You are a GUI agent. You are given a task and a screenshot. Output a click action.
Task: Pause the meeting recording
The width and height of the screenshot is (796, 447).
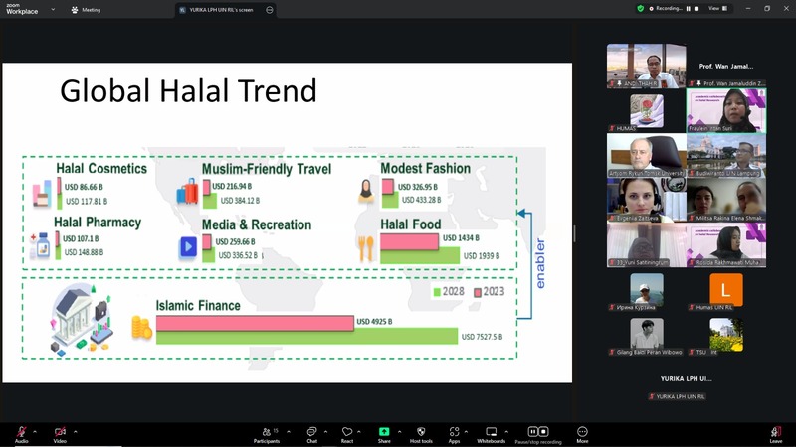coord(531,432)
